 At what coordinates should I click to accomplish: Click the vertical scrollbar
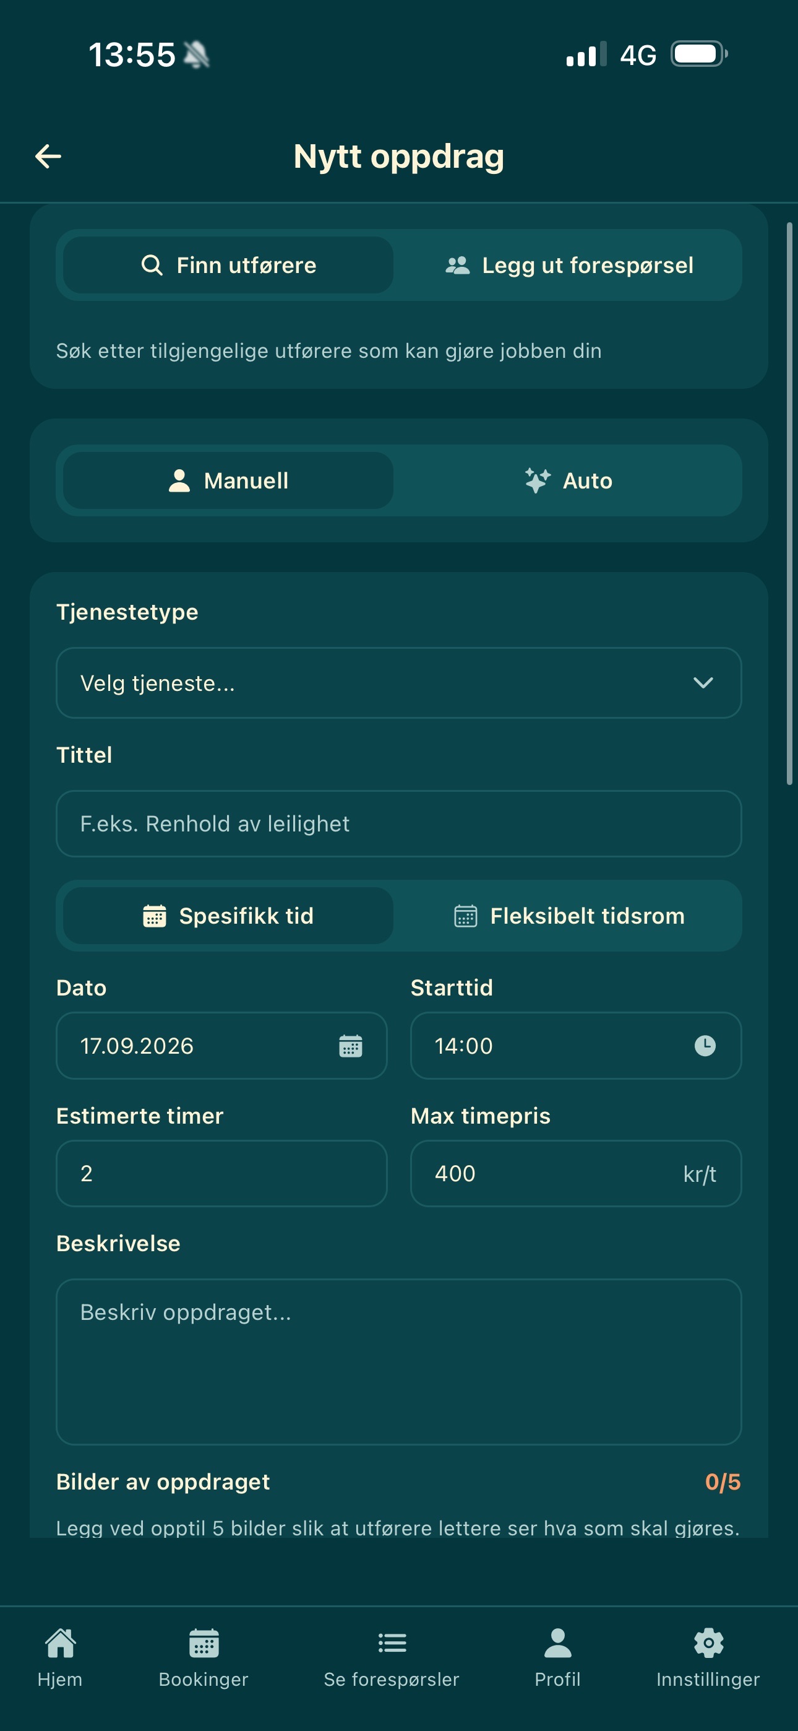click(x=790, y=503)
